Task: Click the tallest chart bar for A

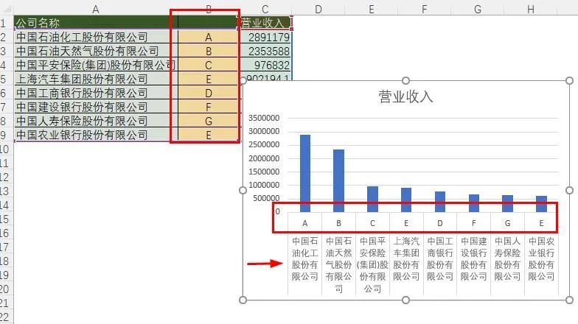Action: (305, 173)
